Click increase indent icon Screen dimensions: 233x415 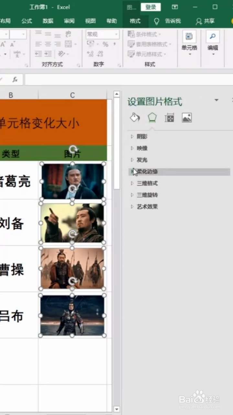(x=48, y=54)
